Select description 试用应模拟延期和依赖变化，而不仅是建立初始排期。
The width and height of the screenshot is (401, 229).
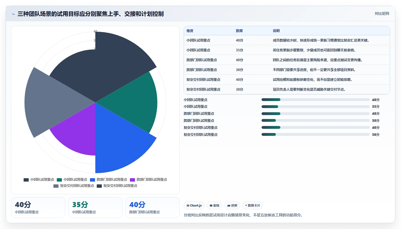point(313,80)
